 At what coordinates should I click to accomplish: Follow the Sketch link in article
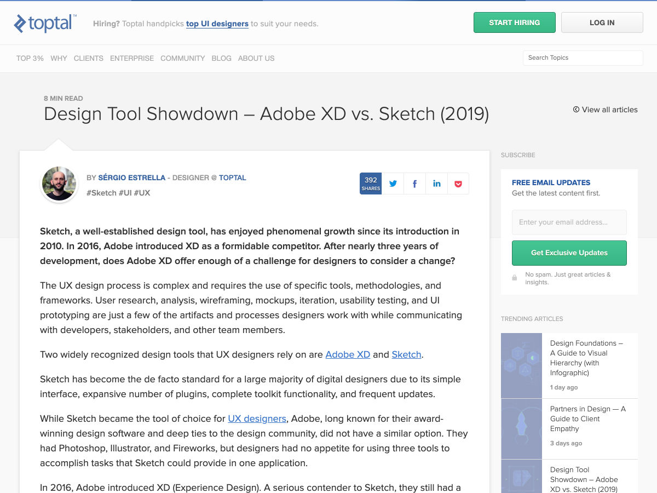tap(406, 354)
